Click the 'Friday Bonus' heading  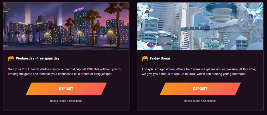(x=160, y=58)
